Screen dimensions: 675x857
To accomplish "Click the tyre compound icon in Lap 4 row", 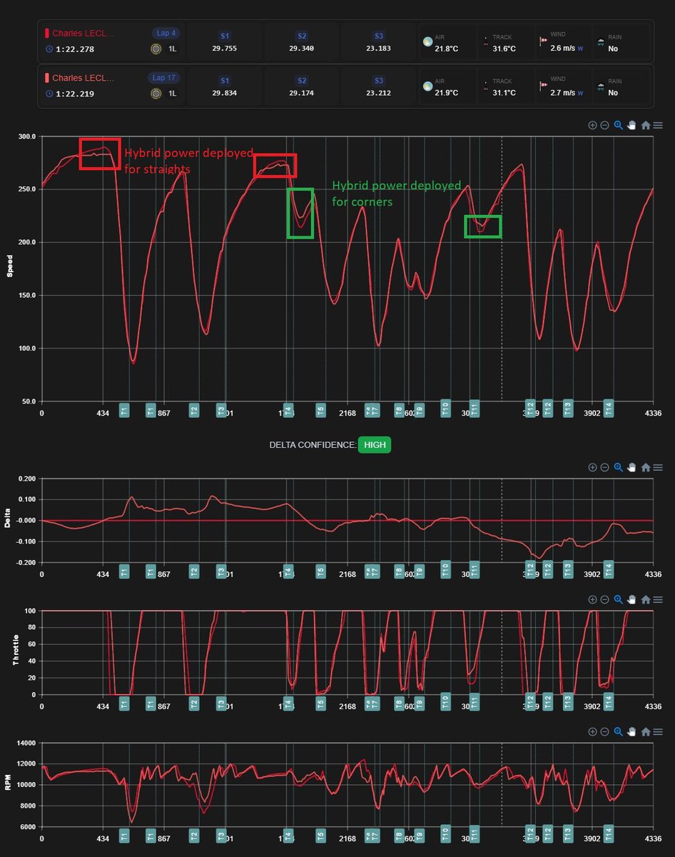I will click(156, 49).
